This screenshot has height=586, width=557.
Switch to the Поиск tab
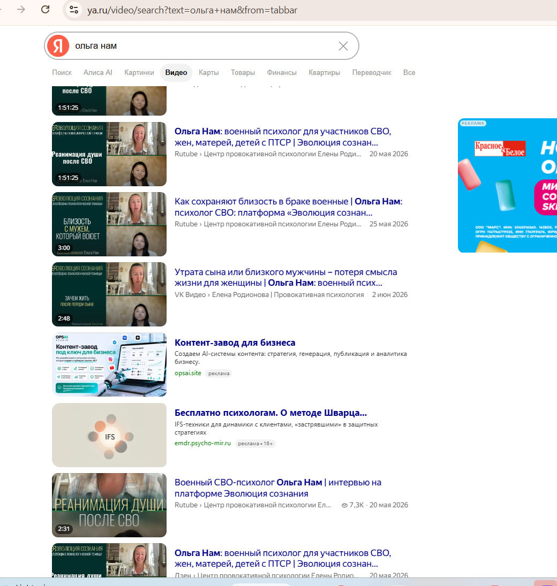click(x=62, y=72)
